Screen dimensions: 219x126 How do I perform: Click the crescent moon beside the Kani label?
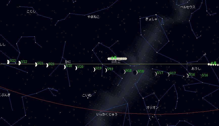click(65, 67)
